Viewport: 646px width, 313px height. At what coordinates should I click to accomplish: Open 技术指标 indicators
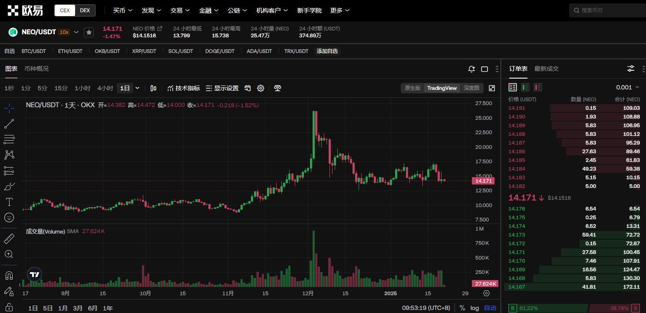tap(184, 88)
